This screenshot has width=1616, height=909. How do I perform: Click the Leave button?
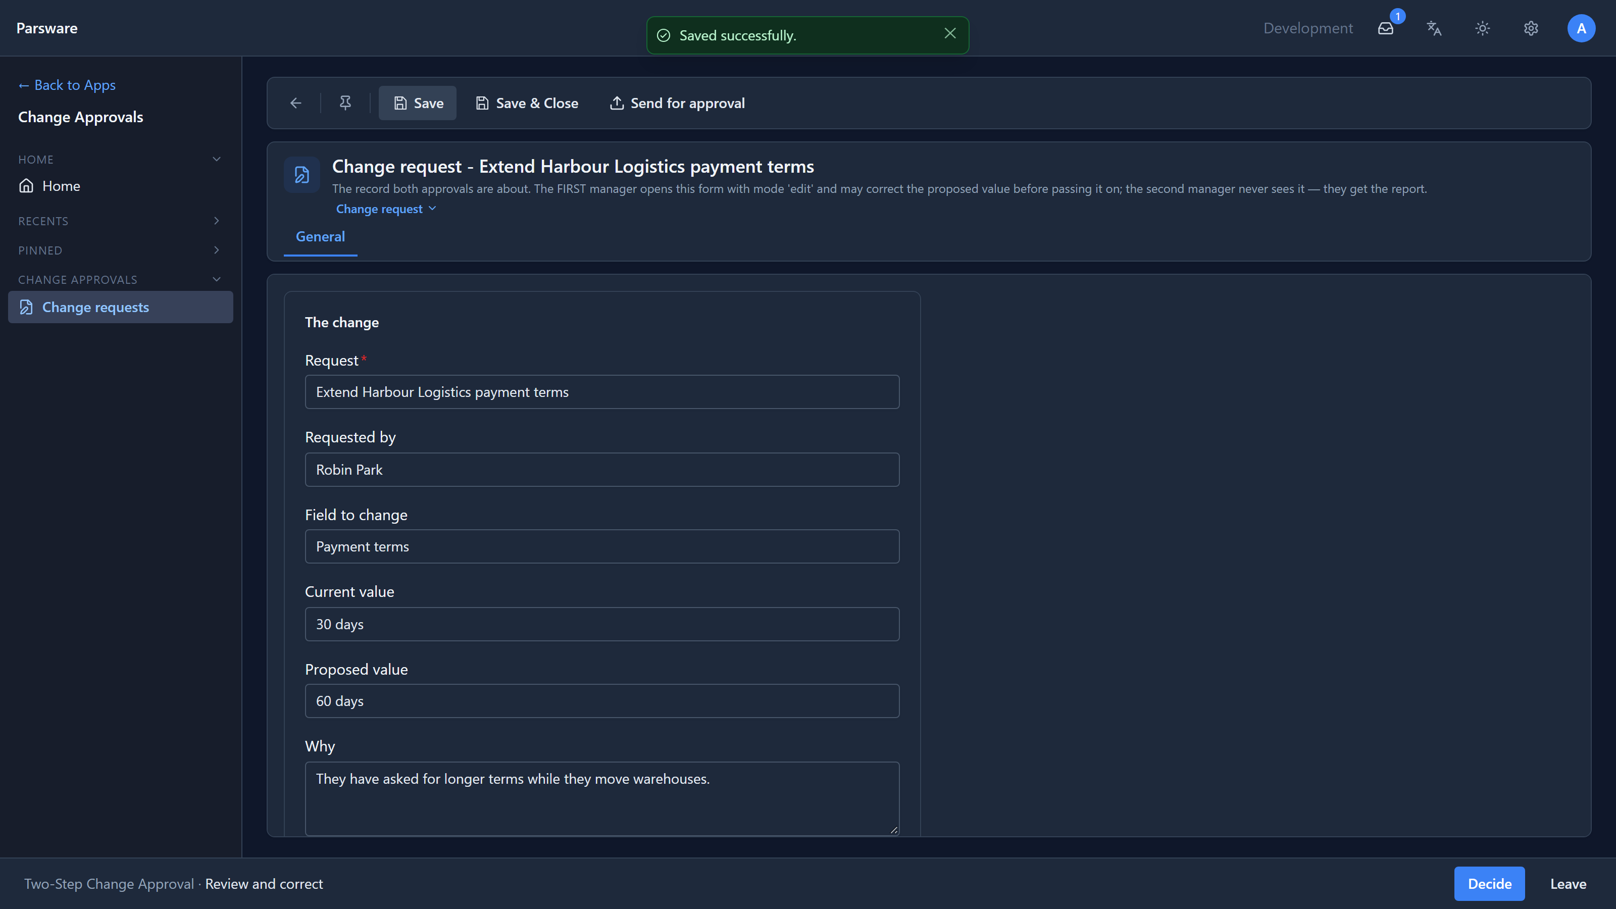click(1568, 884)
